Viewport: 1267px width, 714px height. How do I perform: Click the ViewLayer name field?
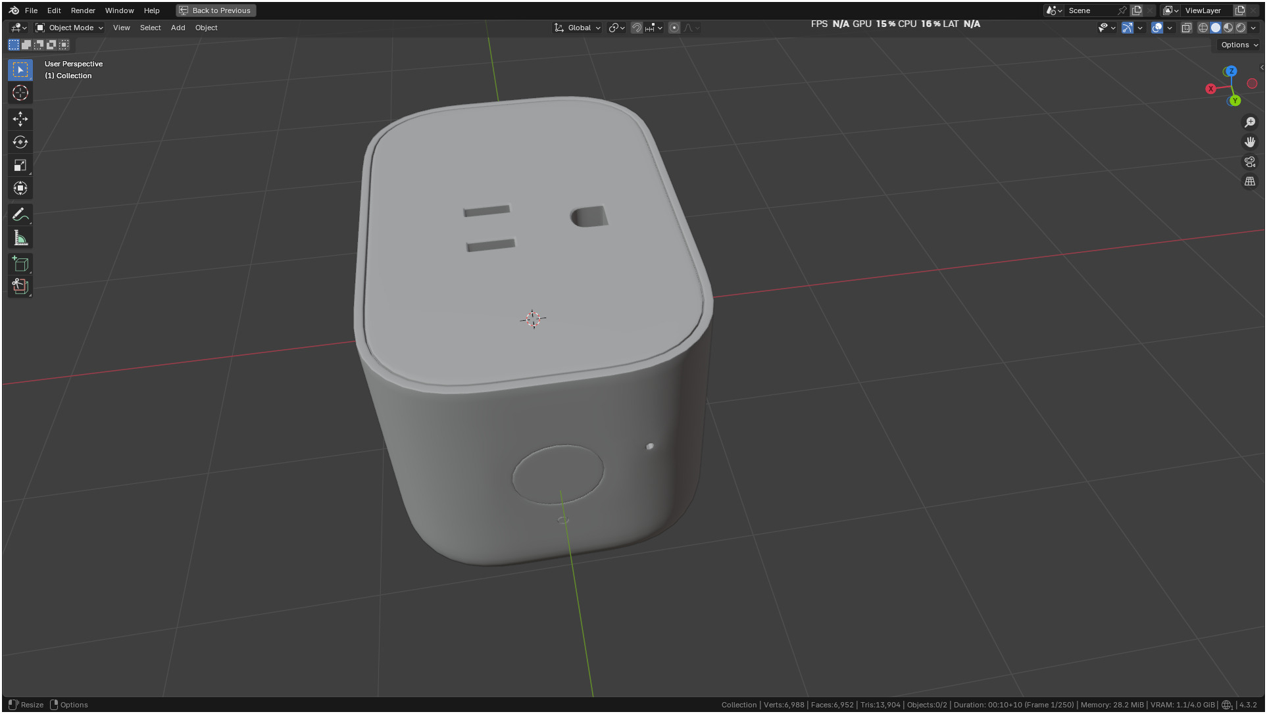click(1206, 11)
